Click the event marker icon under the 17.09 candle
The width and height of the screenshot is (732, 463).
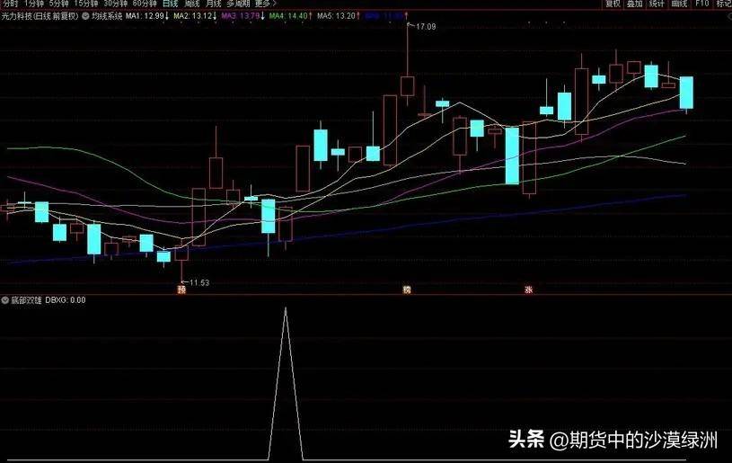(407, 290)
